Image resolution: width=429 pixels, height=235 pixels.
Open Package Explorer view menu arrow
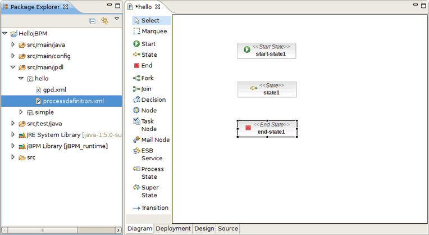coord(117,19)
